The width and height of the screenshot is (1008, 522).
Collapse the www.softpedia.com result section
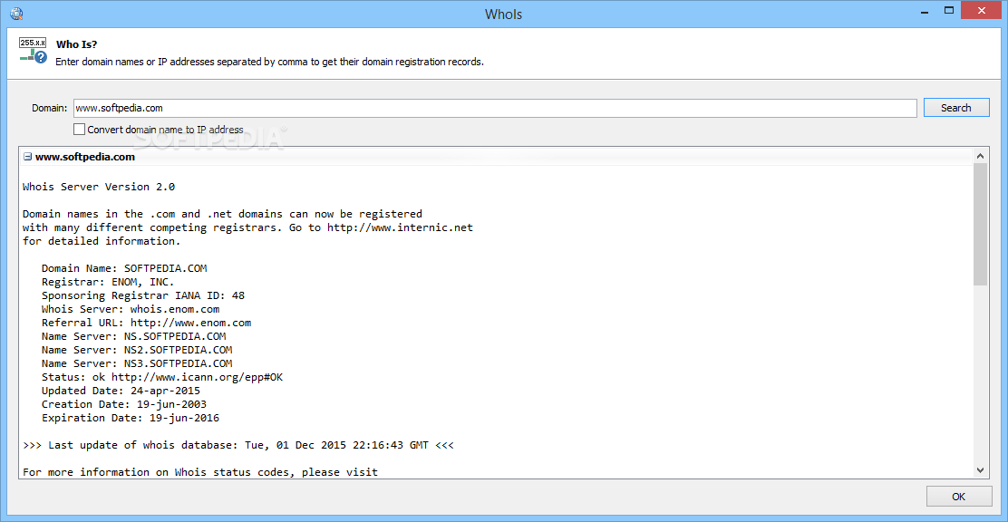pyautogui.click(x=27, y=157)
